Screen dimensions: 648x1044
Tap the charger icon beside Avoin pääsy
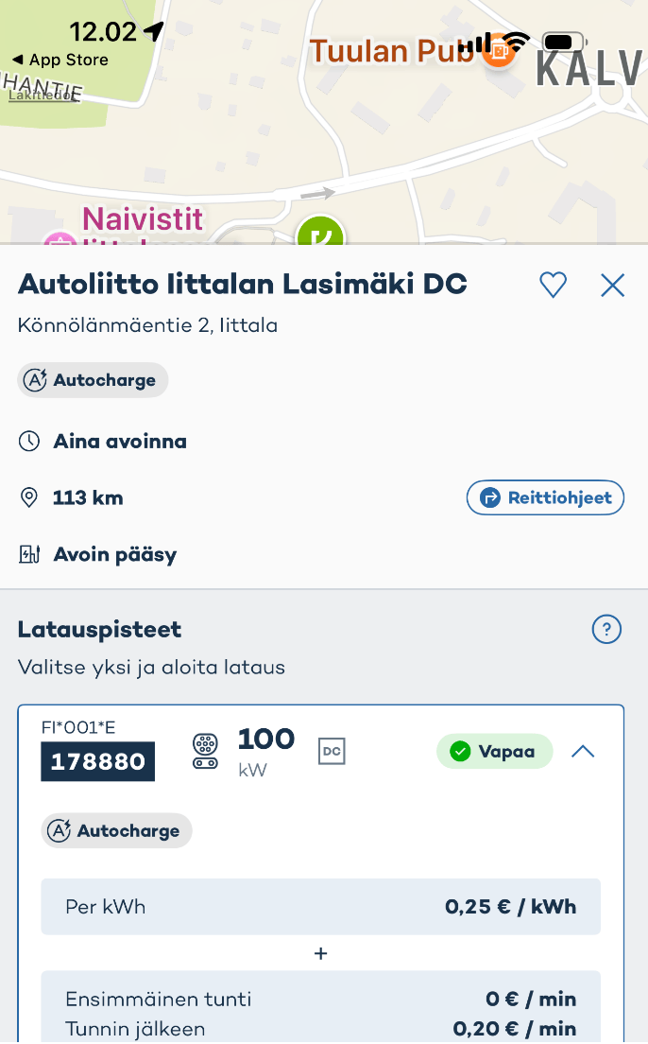tap(29, 554)
